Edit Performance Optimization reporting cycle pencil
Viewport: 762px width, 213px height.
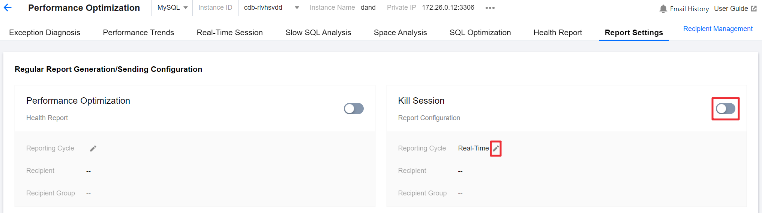click(x=93, y=149)
